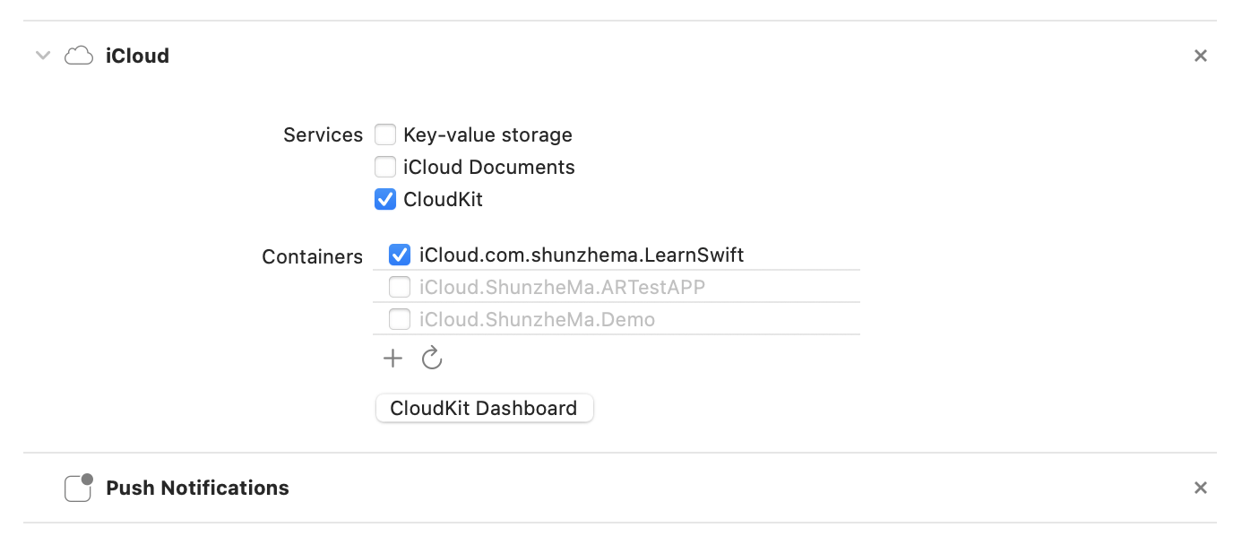Check iCloud.ShunzheMa.Demo container checkbox
Image resolution: width=1242 pixels, height=545 pixels.
(400, 319)
